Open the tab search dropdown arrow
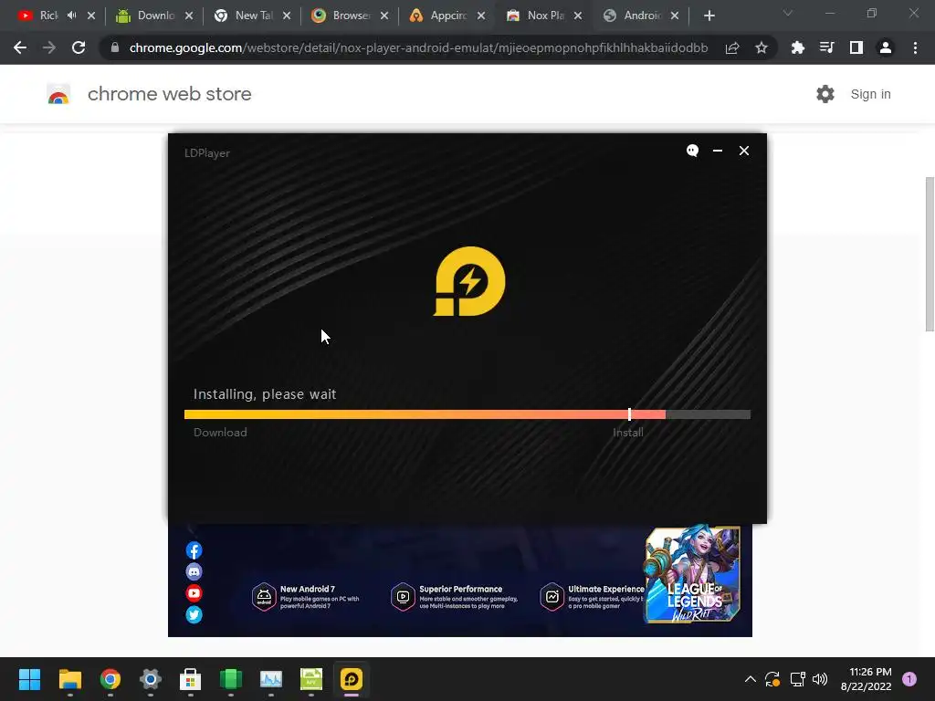Screen dimensions: 935x701 [788, 13]
